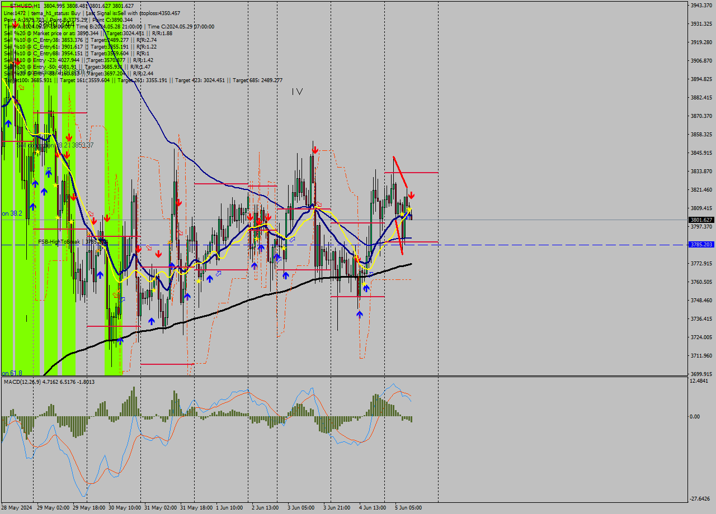Click the red down arrow at the 3 Jun 05:00 swing high

pyautogui.click(x=315, y=150)
